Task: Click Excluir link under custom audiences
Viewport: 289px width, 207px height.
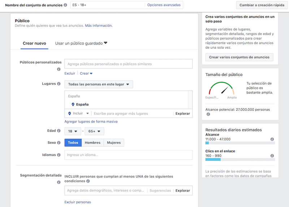Action: [70, 74]
